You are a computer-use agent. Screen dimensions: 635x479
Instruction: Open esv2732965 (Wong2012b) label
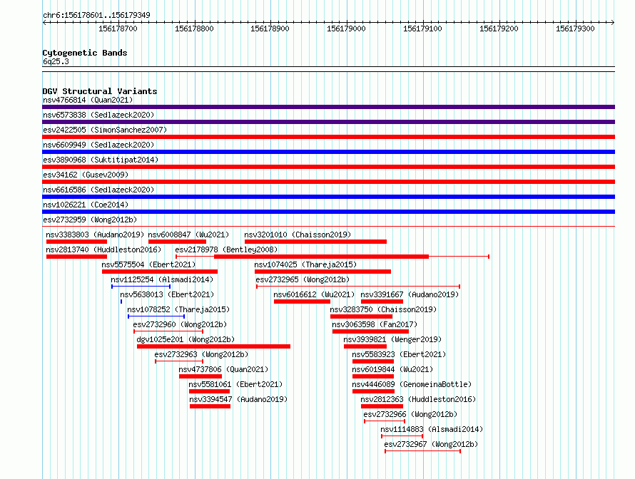pos(303,279)
